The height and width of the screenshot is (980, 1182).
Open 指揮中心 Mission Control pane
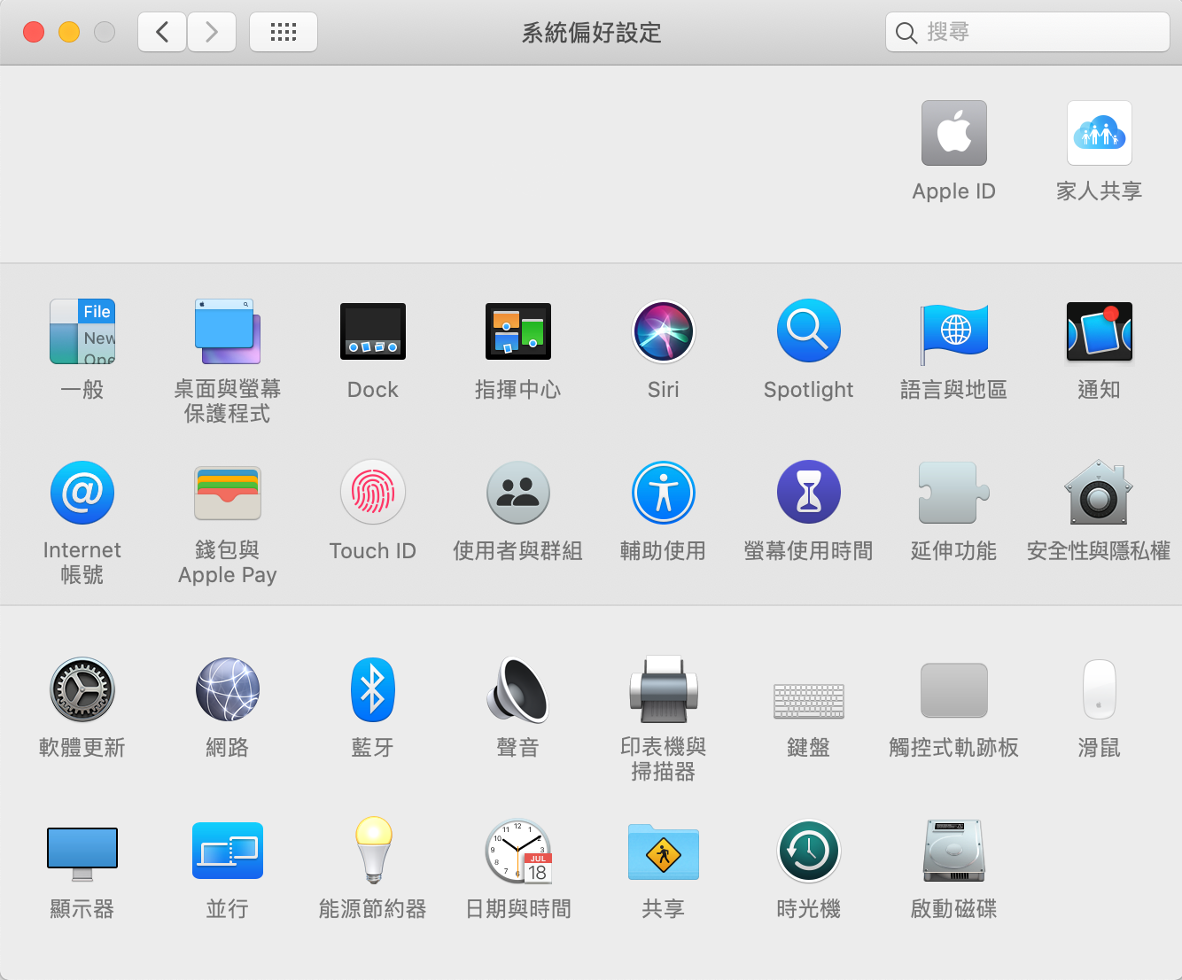click(518, 331)
